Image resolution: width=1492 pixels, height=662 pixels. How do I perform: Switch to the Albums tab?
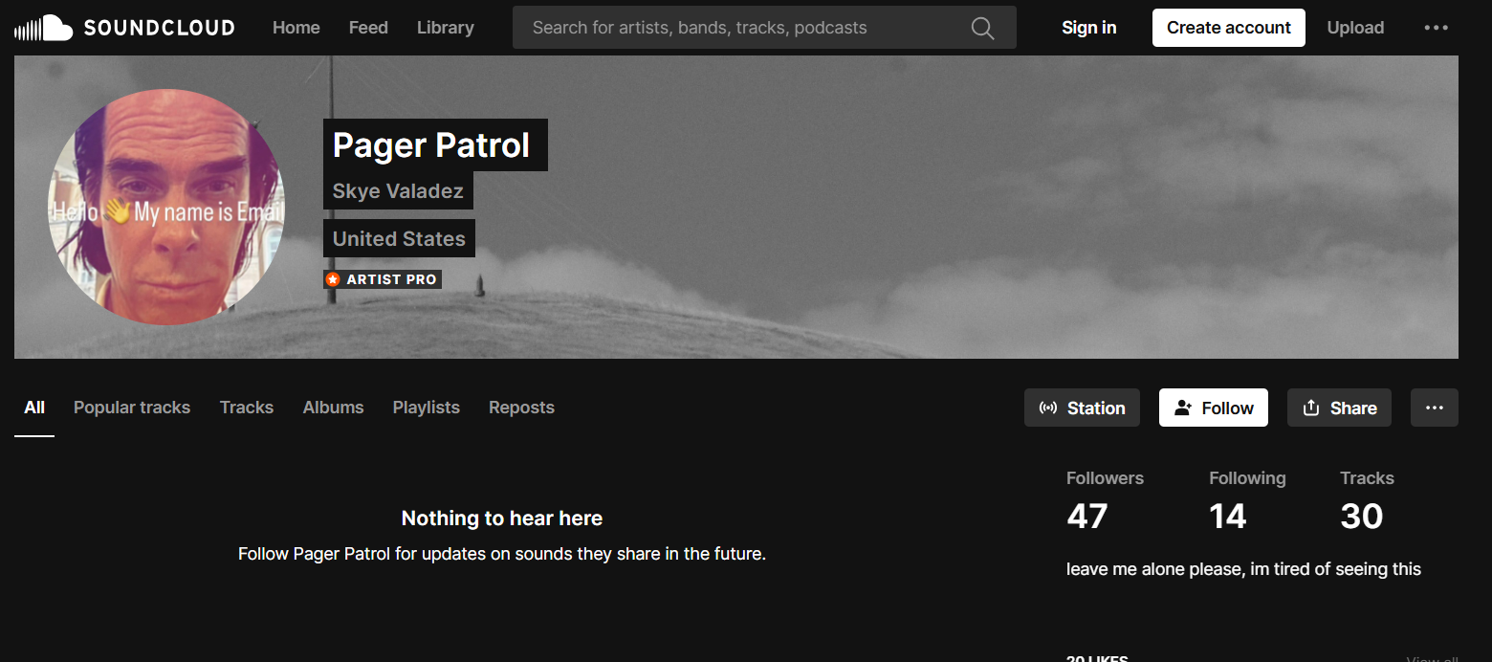pos(333,408)
